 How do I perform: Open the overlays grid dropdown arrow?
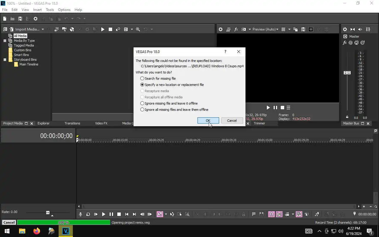[289, 29]
